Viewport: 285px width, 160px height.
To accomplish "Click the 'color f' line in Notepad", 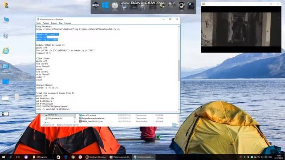I will pos(41,77).
